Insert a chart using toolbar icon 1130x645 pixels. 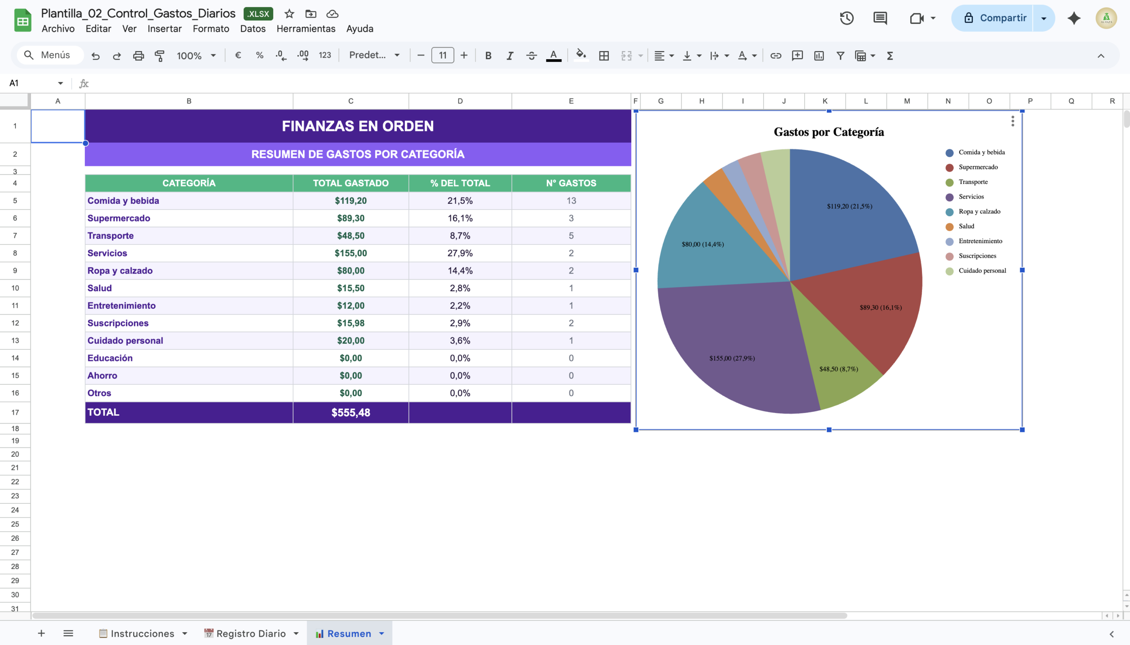point(818,56)
